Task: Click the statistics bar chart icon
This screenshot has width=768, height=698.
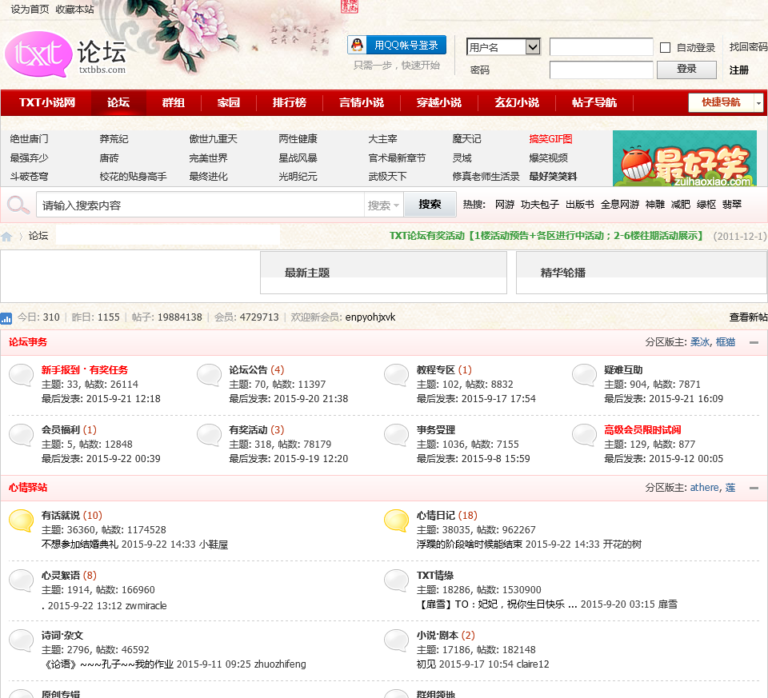Action: (x=6, y=317)
